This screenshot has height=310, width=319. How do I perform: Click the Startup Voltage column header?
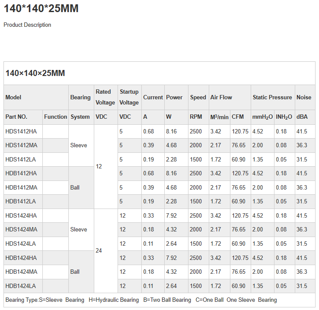point(129,97)
